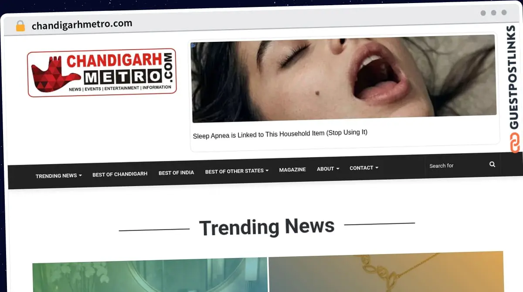Open the BEST OF INDIA section
523x292 pixels.
click(x=176, y=172)
